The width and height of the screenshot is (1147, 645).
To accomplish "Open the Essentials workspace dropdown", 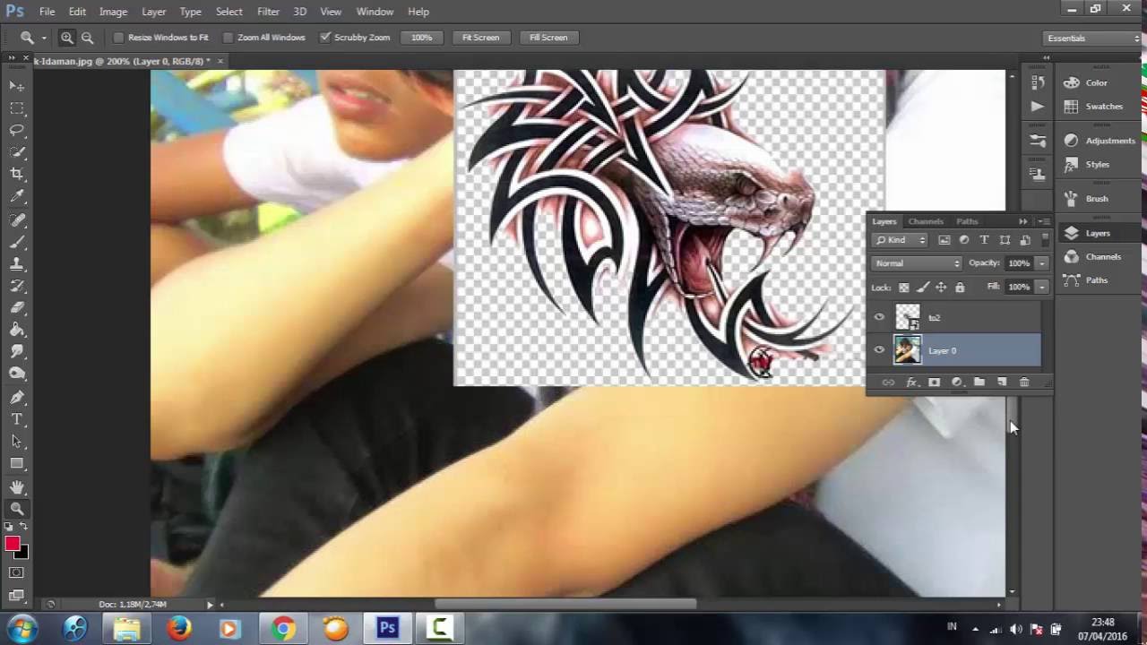I will 1093,39.
